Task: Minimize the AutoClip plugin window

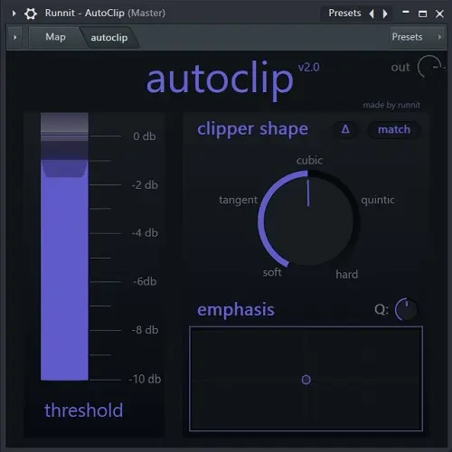Action: [406, 13]
